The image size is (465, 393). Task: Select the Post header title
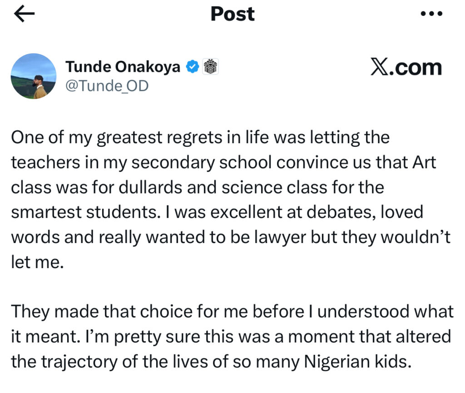click(x=232, y=14)
